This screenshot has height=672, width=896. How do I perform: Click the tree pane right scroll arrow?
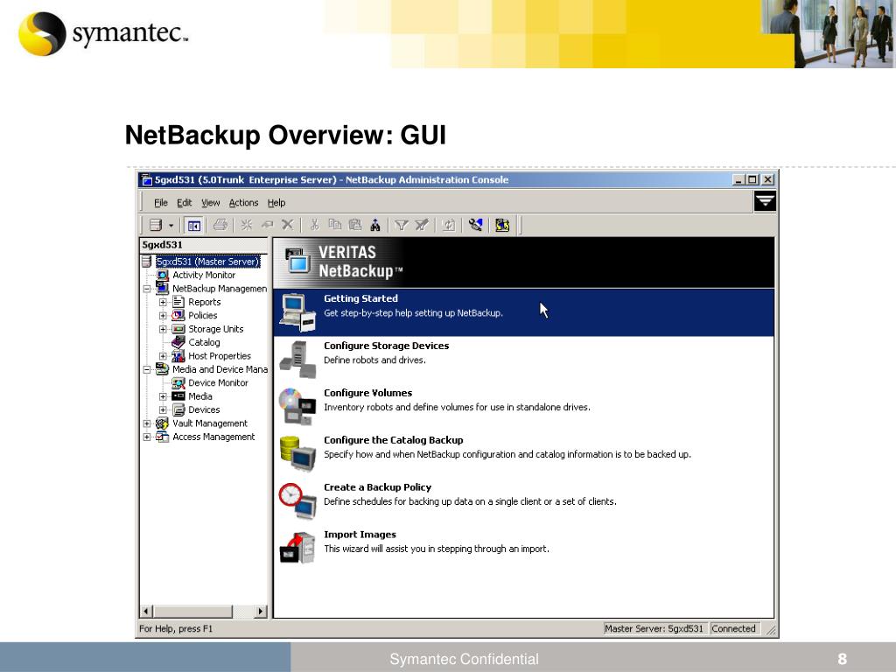click(261, 612)
